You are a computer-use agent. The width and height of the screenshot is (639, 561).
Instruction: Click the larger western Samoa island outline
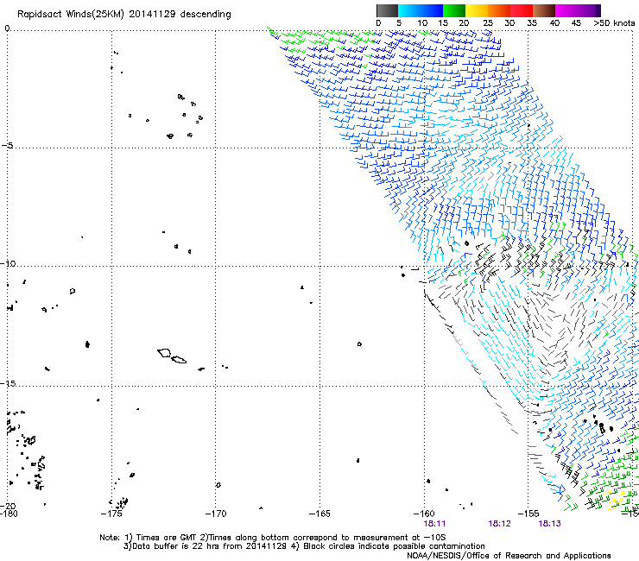[x=164, y=353]
